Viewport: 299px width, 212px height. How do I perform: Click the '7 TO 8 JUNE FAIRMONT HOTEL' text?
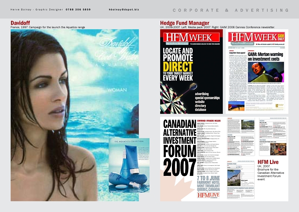(208, 180)
